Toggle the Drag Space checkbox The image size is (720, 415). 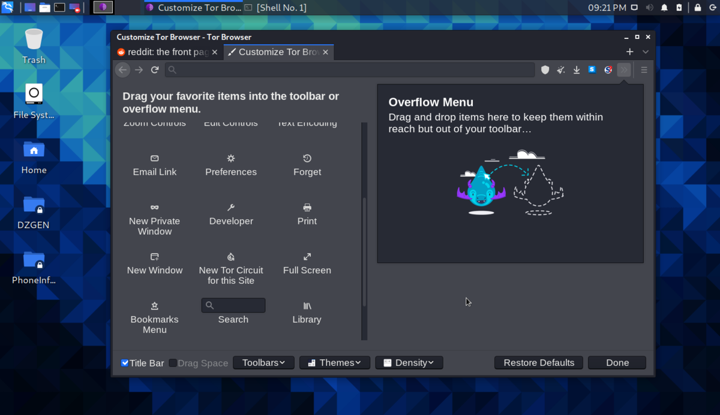coord(173,363)
